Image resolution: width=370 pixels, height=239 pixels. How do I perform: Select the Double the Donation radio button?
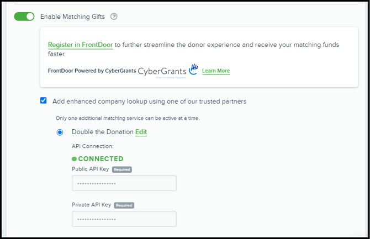click(x=60, y=132)
